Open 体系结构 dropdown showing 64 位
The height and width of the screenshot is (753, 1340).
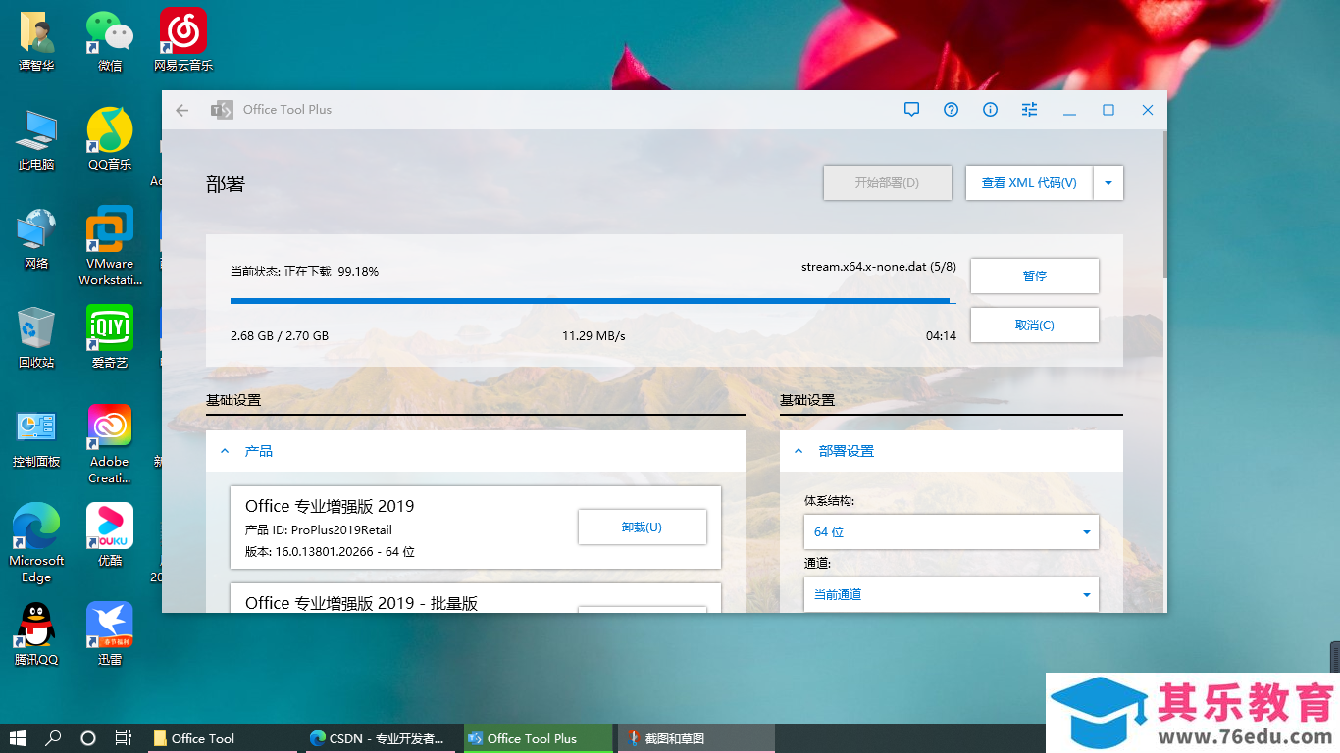[x=951, y=532]
